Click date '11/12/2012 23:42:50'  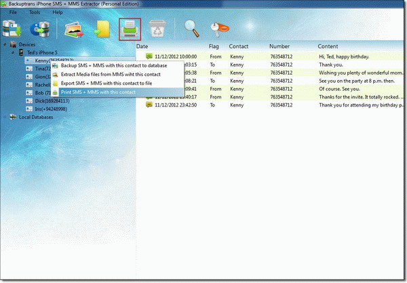point(176,105)
